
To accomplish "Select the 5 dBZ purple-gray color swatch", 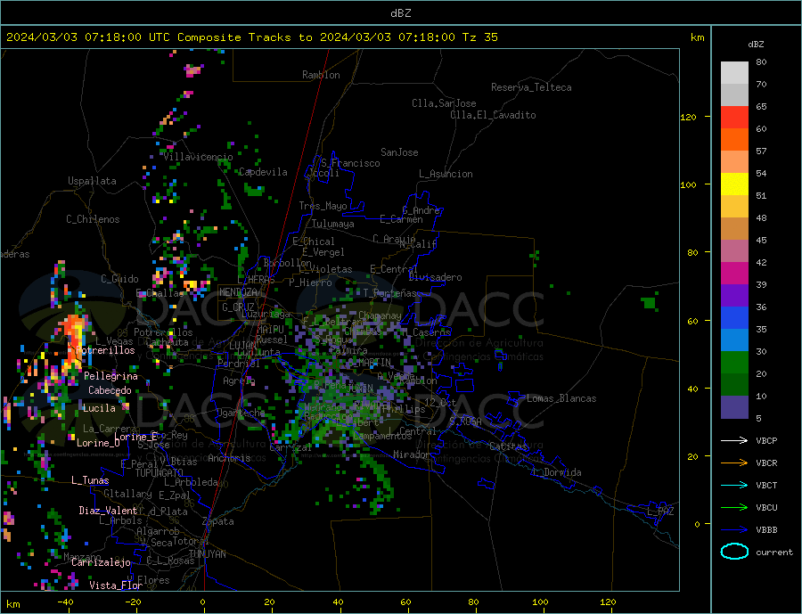I will (734, 406).
